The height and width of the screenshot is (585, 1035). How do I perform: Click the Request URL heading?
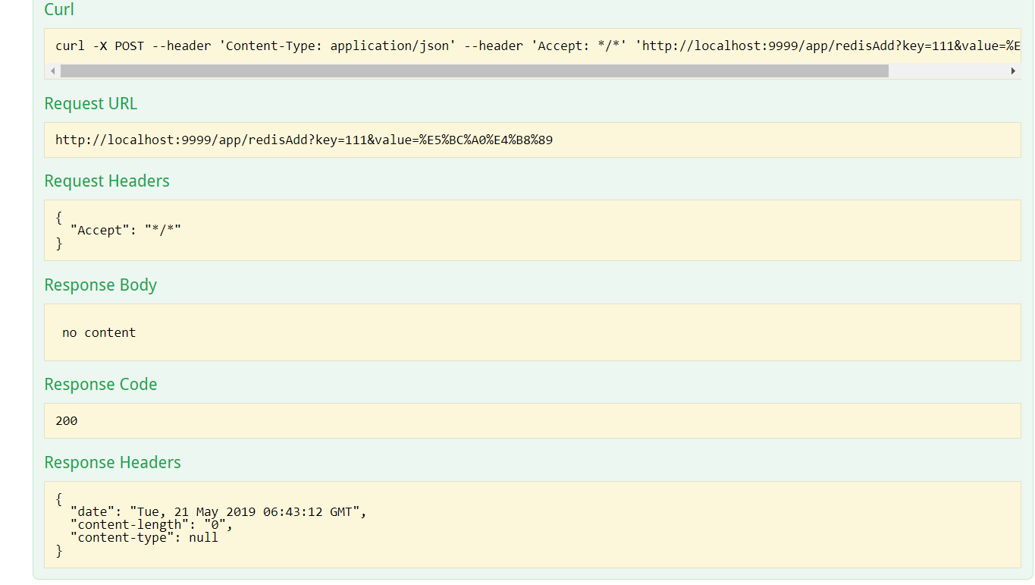[91, 104]
